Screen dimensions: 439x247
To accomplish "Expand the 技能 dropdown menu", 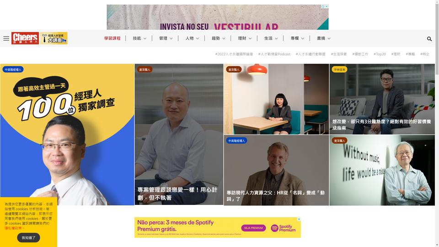I will pyautogui.click(x=139, y=38).
